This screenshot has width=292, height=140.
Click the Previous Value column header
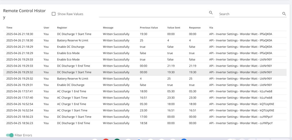(x=149, y=28)
